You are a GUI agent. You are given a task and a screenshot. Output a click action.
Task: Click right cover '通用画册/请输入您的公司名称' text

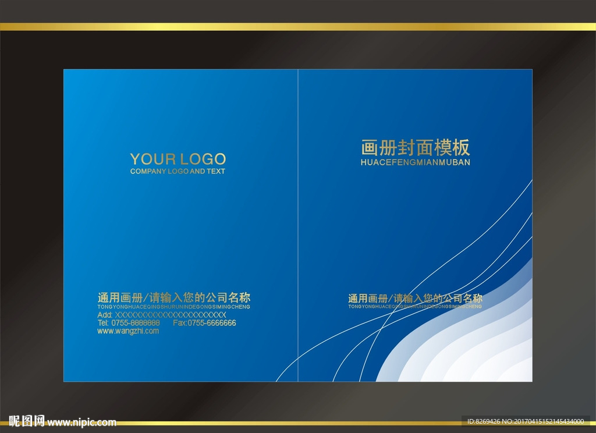415,298
